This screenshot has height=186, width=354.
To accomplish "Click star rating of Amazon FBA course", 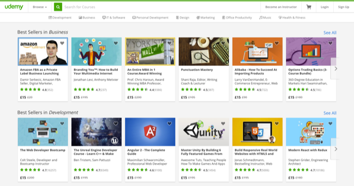I will (x=30, y=90).
